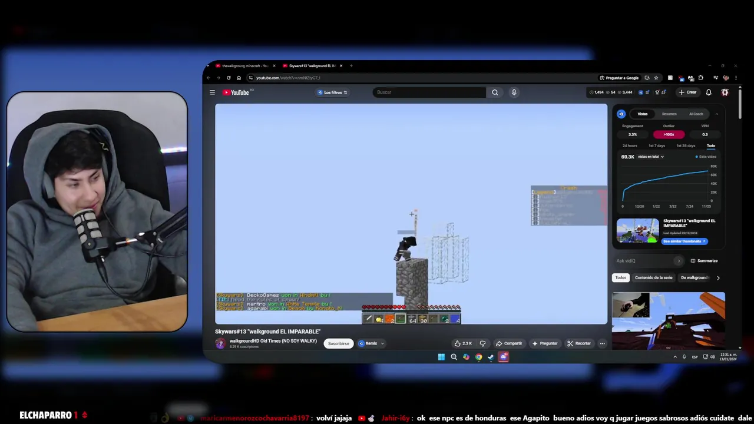754x424 pixels.
Task: Select the Vistas tab in vidIQ
Action: (x=643, y=114)
